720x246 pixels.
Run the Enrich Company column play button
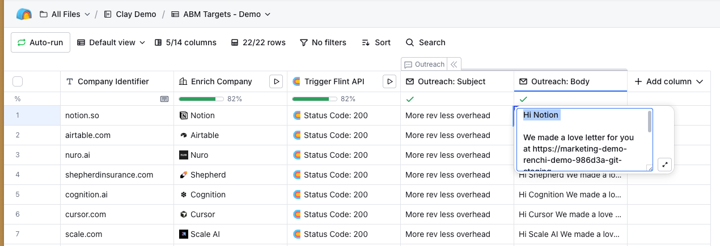[276, 81]
